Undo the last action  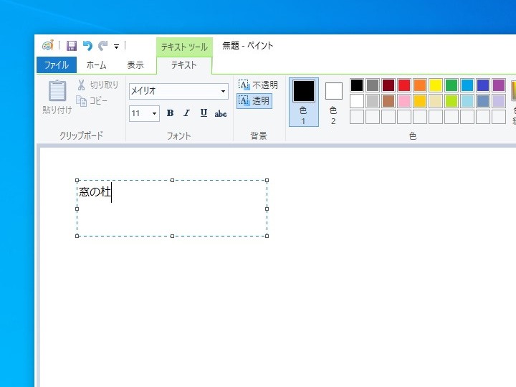(87, 46)
